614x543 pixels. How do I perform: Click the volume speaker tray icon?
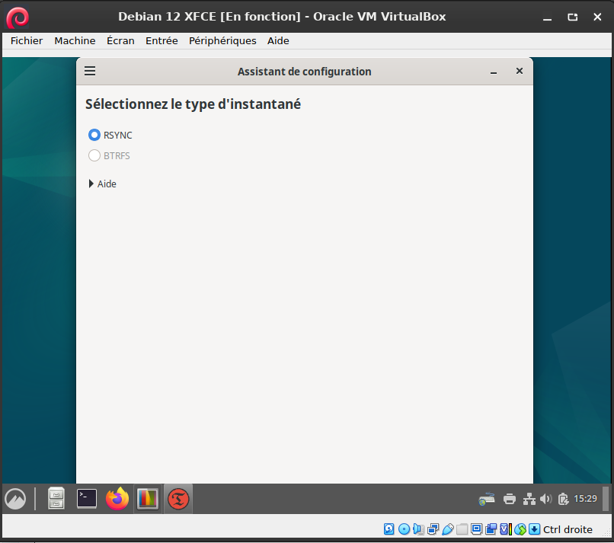[x=546, y=499]
